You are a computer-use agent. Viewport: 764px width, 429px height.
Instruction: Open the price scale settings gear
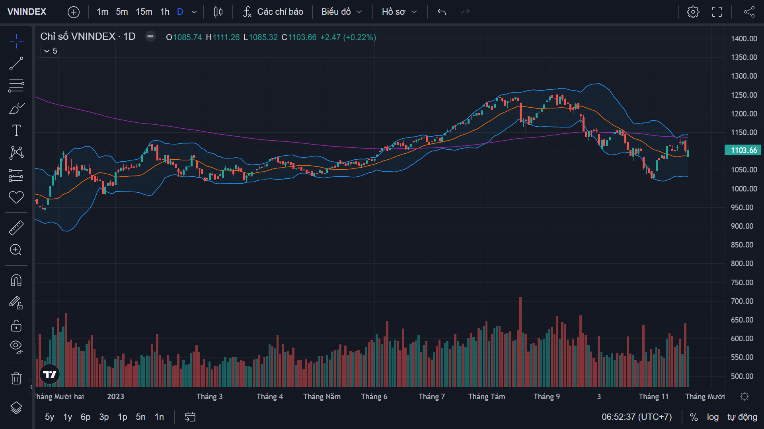coord(744,396)
